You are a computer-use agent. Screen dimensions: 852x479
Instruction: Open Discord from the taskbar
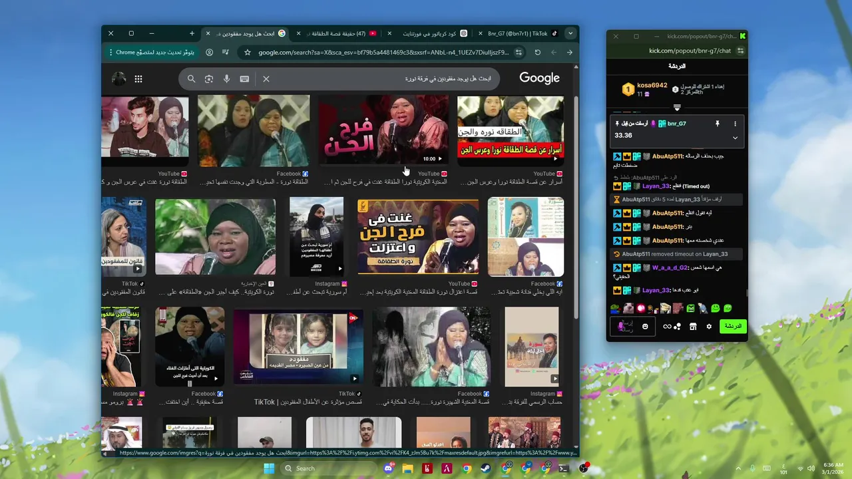click(x=389, y=468)
